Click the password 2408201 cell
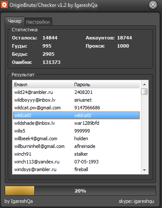The height and width of the screenshot is (208, 162). tap(84, 92)
